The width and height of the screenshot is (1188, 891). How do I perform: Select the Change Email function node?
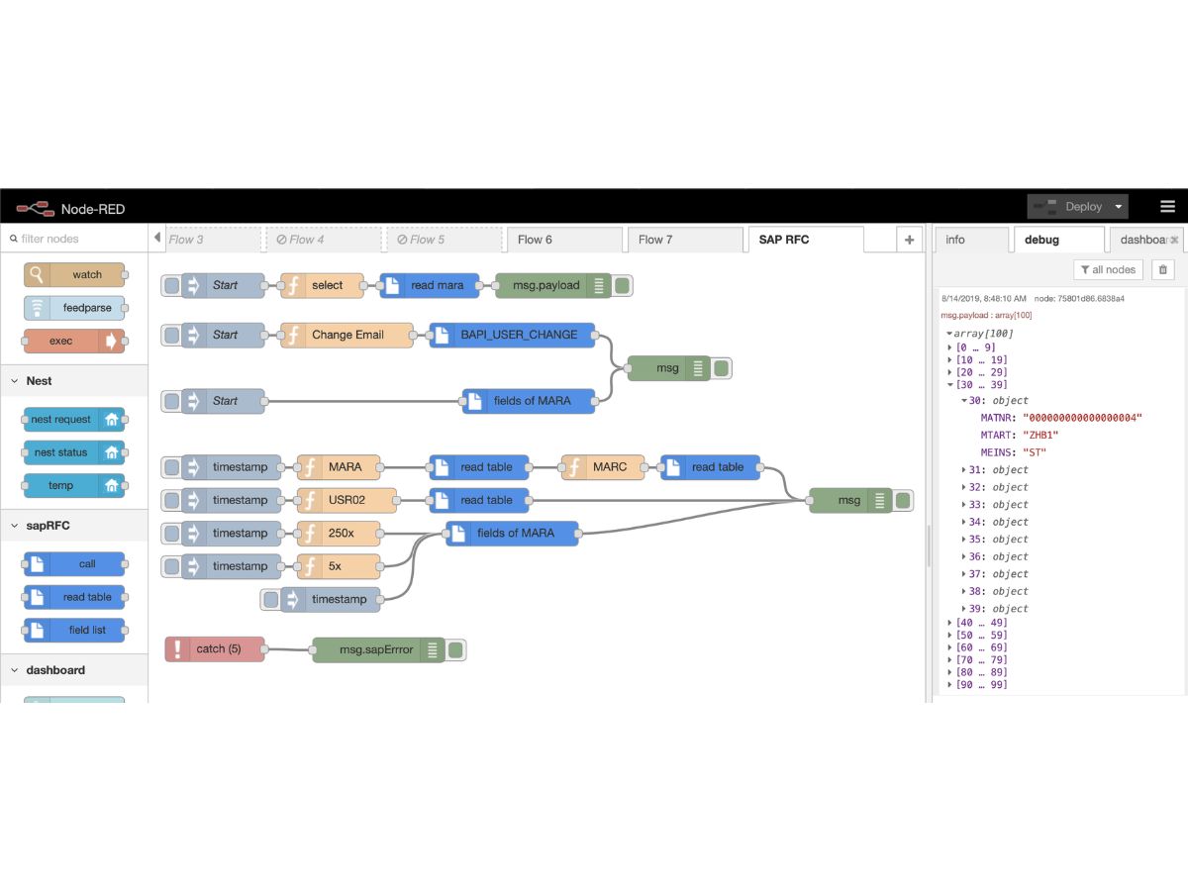(347, 335)
